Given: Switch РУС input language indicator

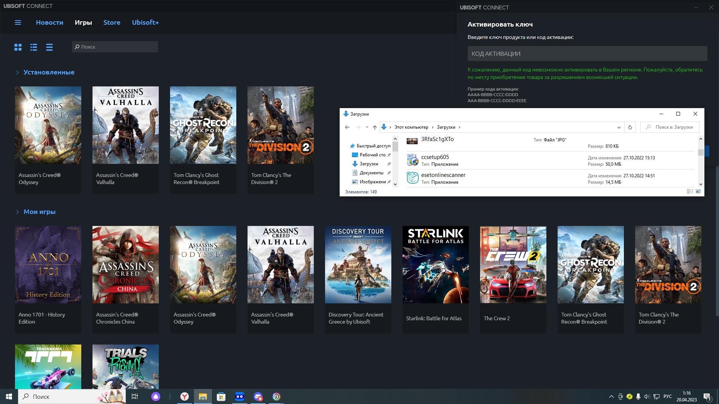Looking at the screenshot, I should [668, 397].
